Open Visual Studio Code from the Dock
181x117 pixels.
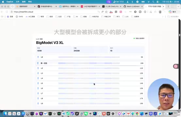coord(63,114)
